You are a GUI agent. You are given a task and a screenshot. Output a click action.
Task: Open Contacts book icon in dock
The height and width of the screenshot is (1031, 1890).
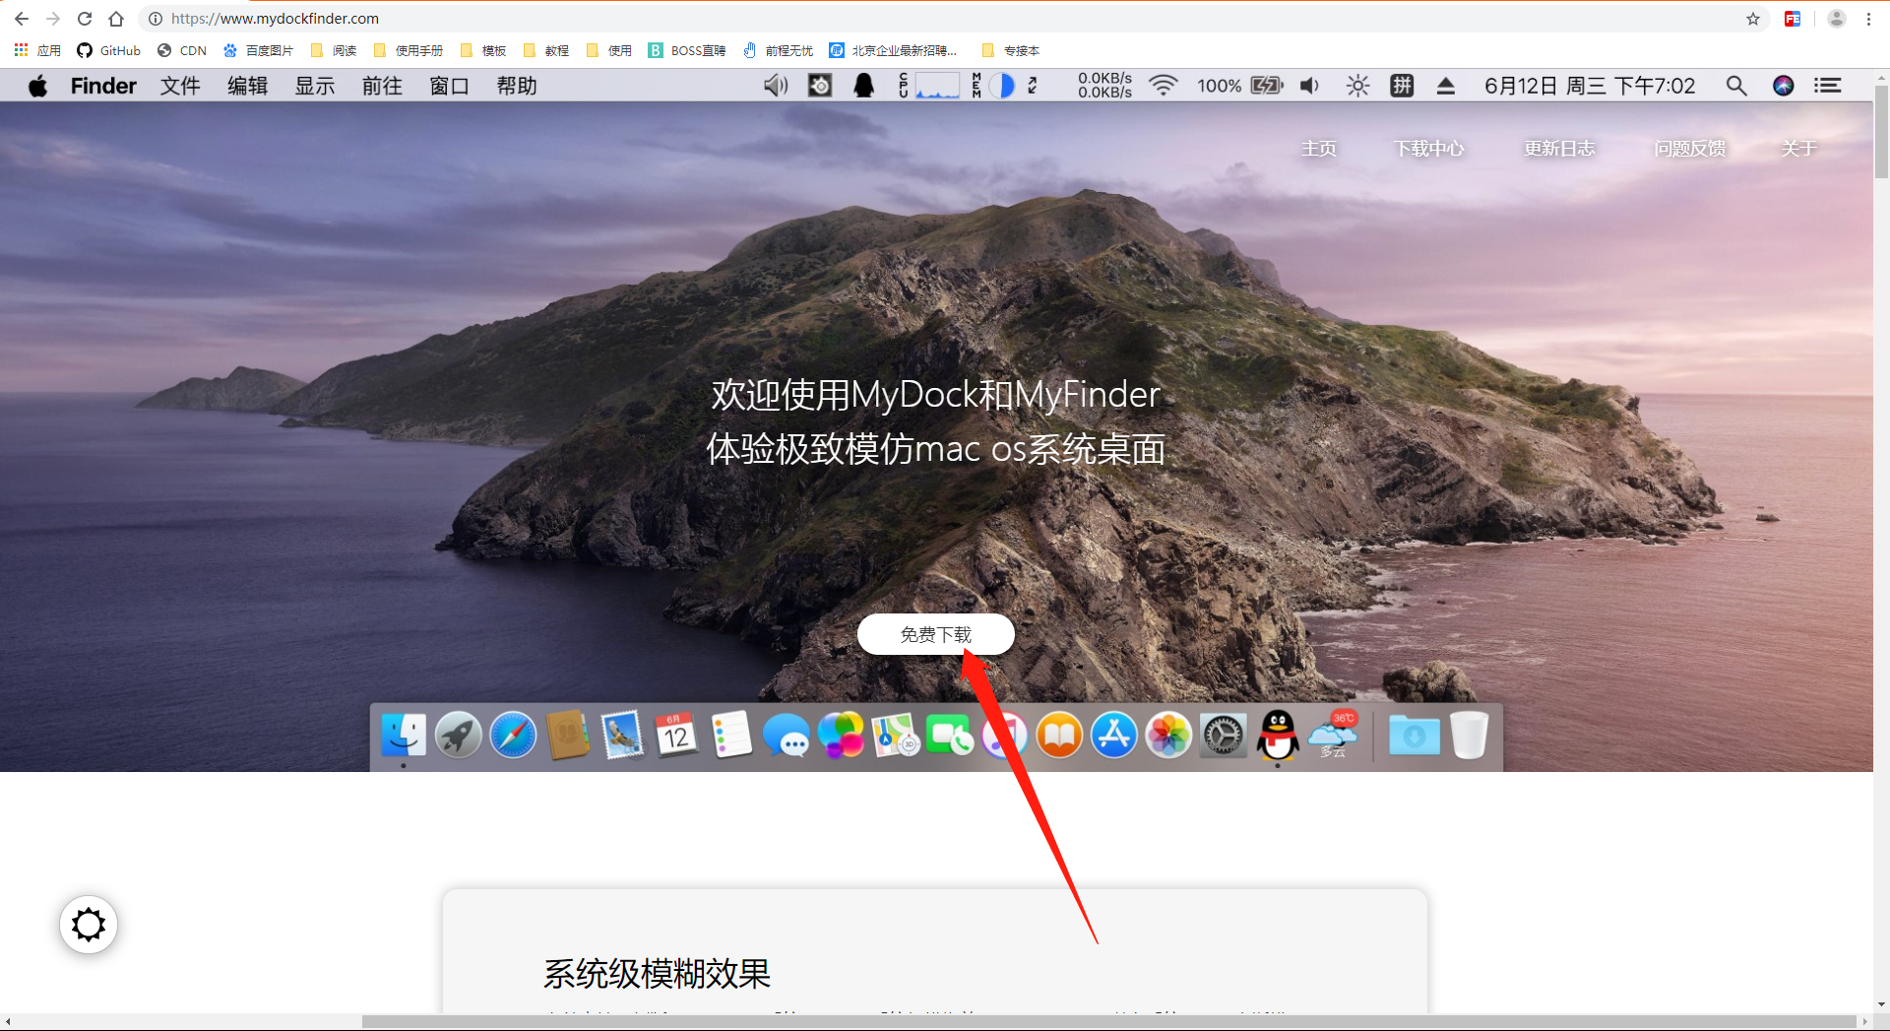point(568,735)
